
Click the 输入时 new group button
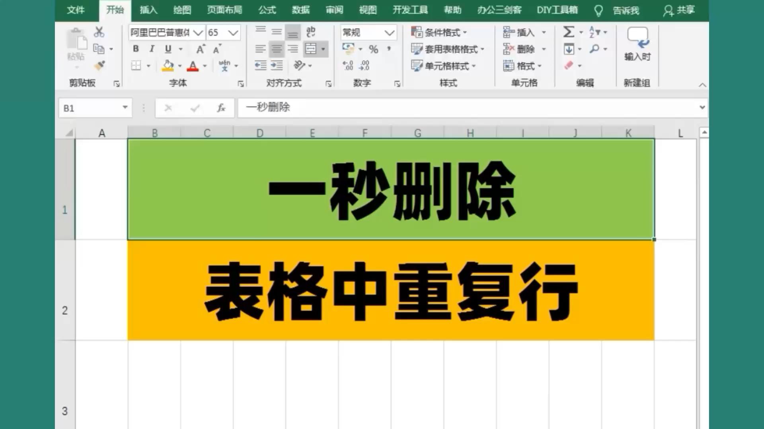[x=637, y=44]
